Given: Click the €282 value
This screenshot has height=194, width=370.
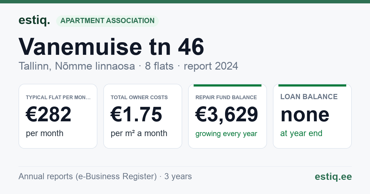Looking at the screenshot, I should pyautogui.click(x=49, y=114).
